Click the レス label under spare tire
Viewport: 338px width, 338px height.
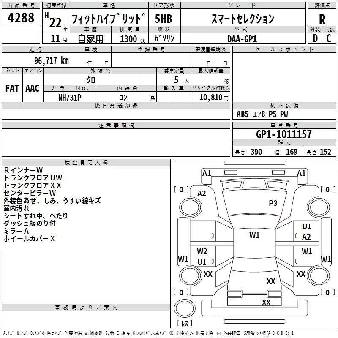pyautogui.click(x=185, y=323)
